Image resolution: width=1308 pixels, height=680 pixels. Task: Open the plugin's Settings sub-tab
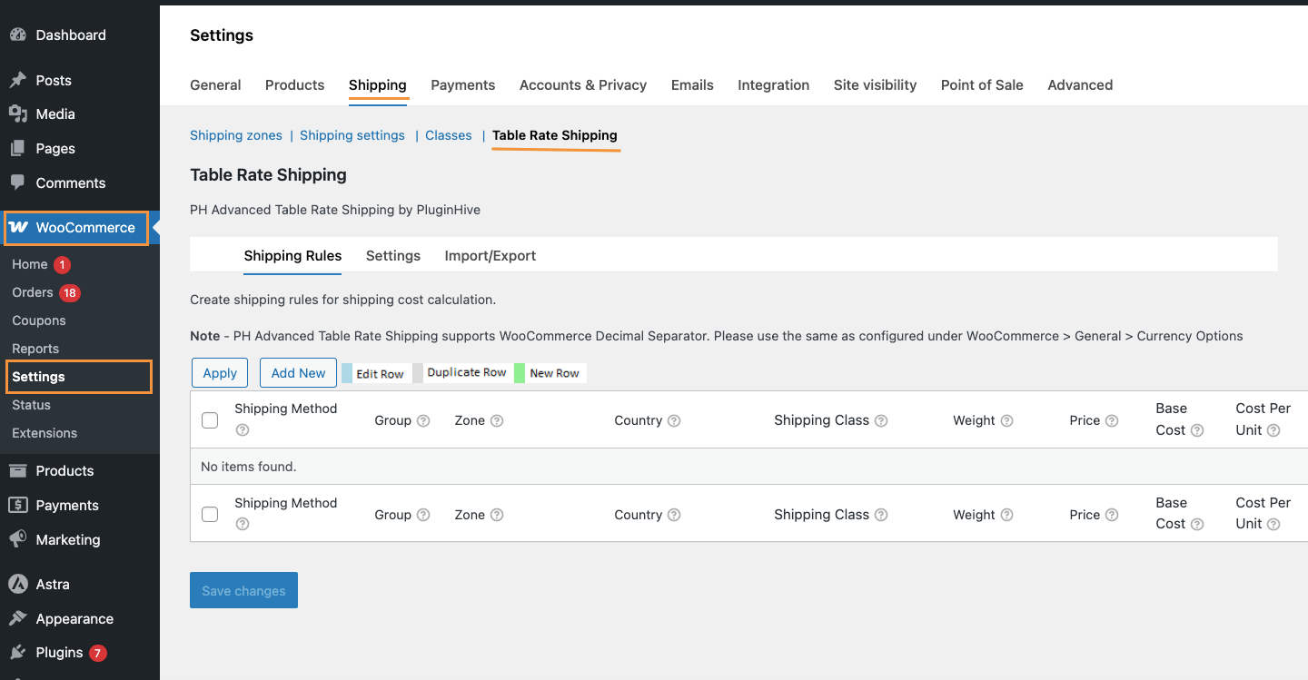[x=392, y=256]
